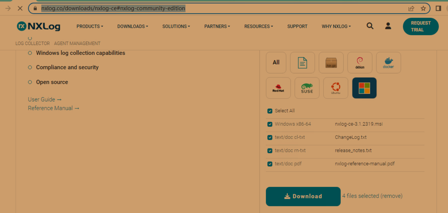Bookmark this page with the star icon
This screenshot has height=213, width=448.
[423, 8]
